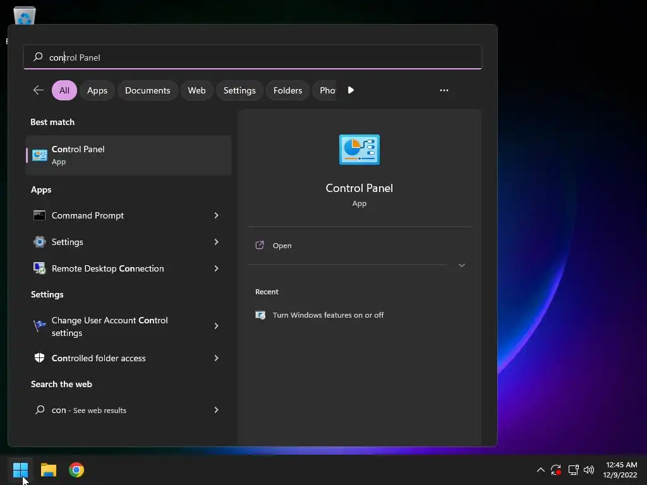The height and width of the screenshot is (485, 647).
Task: Show more filter tabs with play arrow
Action: pyautogui.click(x=351, y=90)
